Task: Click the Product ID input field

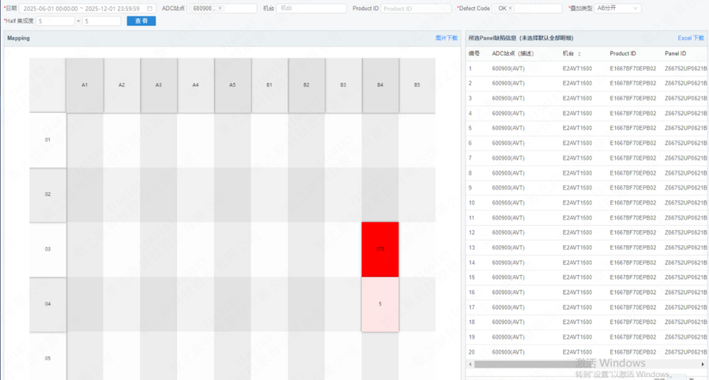Action: click(416, 8)
